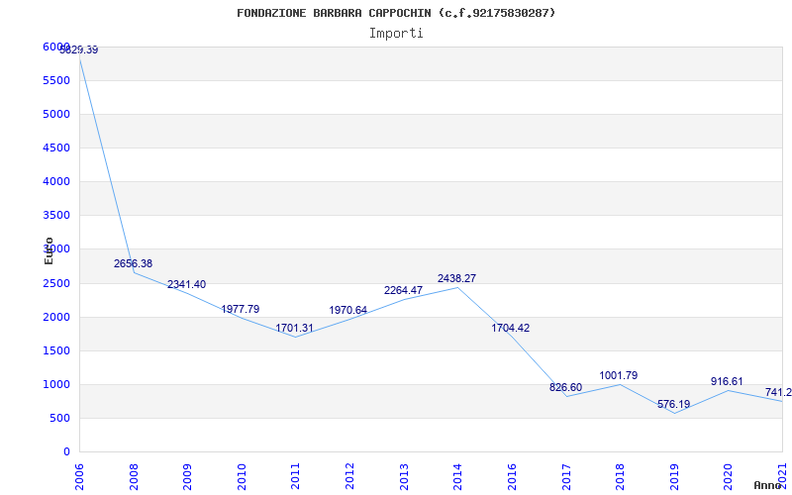Image resolution: width=792 pixels, height=495 pixels.
Task: Click the Euro y-axis title
Action: click(x=49, y=250)
